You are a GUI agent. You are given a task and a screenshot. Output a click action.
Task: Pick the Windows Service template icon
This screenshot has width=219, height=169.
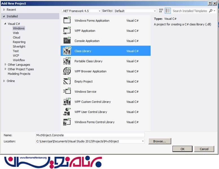[x=67, y=92]
